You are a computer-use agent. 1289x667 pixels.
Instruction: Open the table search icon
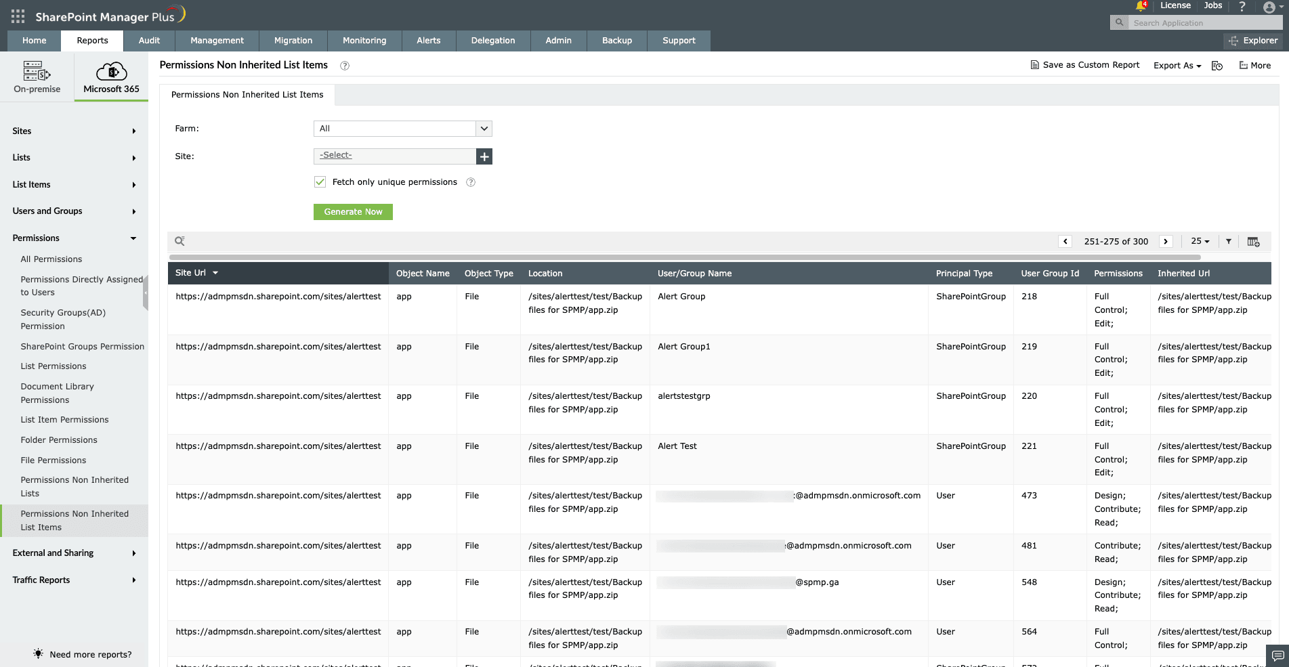(179, 241)
